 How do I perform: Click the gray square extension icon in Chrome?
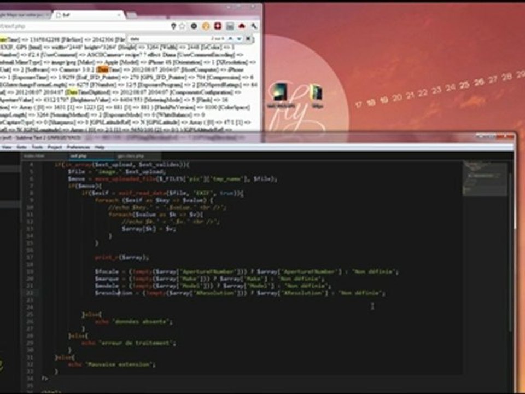pyautogui.click(x=230, y=26)
